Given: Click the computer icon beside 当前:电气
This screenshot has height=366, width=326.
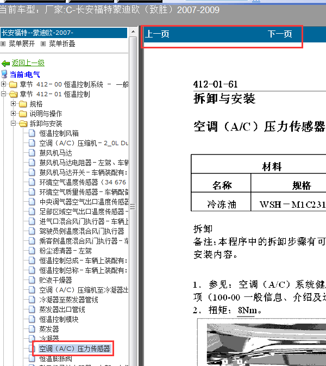Looking at the screenshot, I should click(4, 74).
